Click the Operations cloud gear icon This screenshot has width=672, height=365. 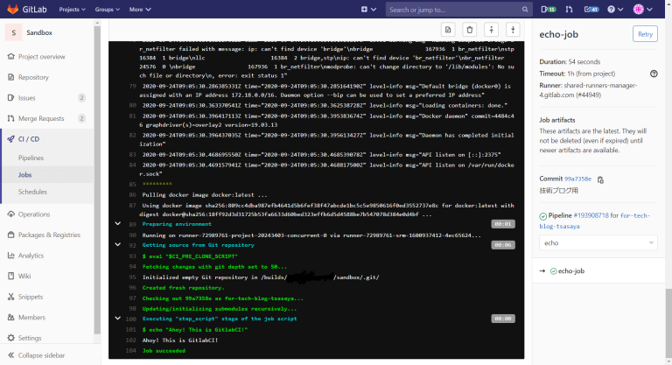coord(11,214)
